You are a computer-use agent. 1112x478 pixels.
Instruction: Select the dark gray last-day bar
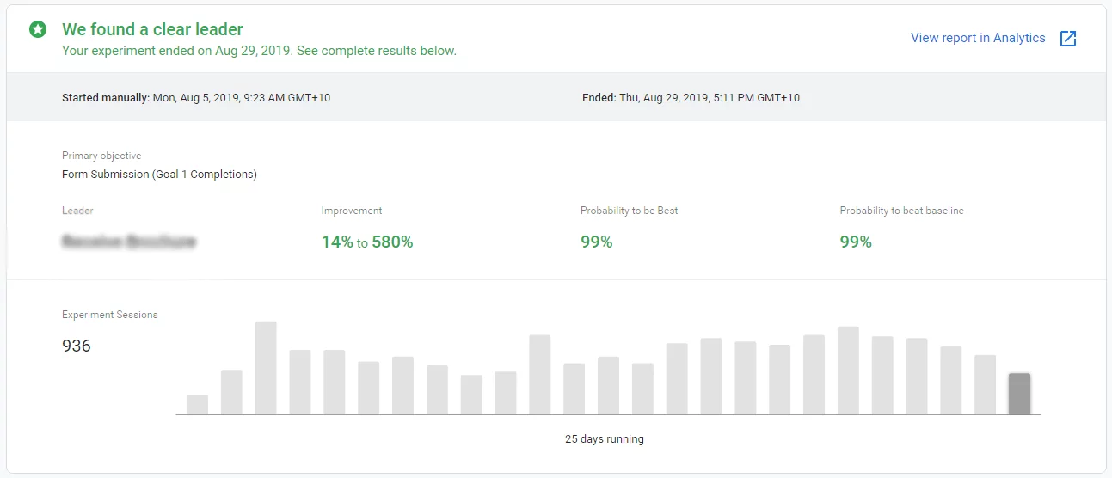(1019, 394)
